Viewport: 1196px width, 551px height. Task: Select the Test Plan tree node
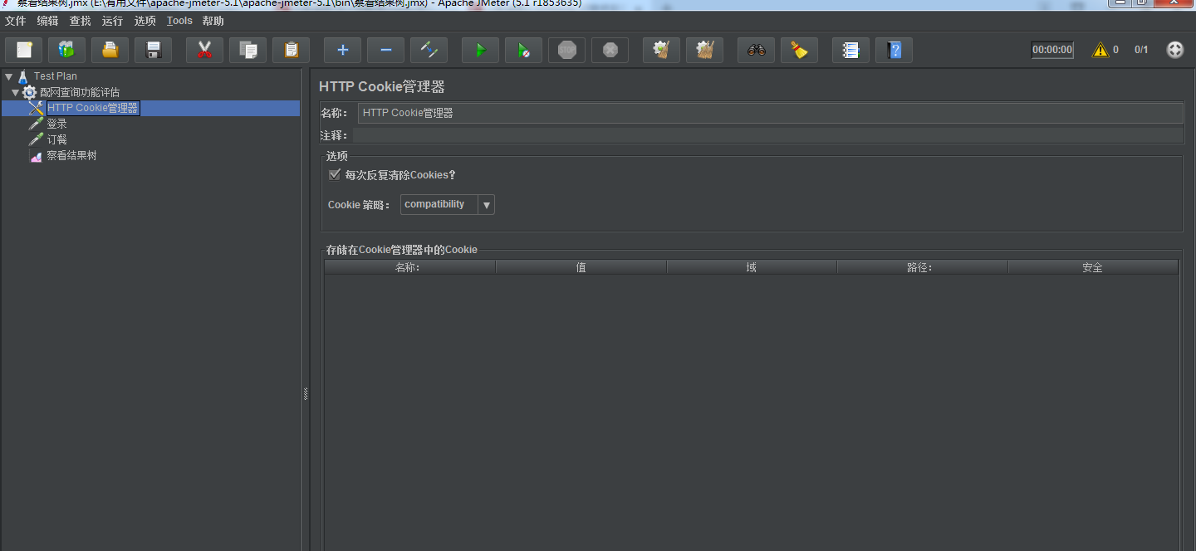(x=55, y=76)
